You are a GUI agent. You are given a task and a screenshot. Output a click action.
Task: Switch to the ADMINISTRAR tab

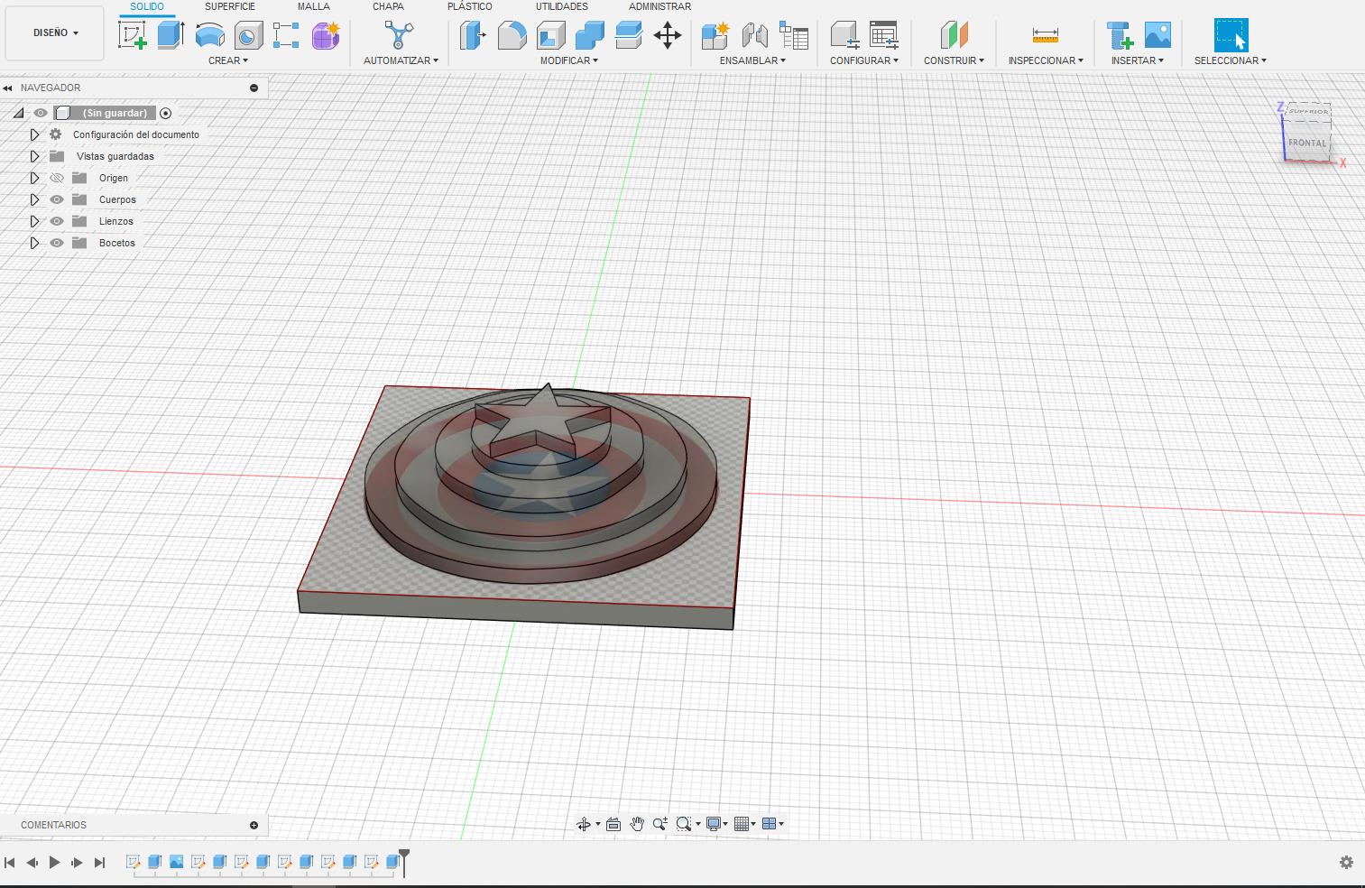(x=659, y=6)
